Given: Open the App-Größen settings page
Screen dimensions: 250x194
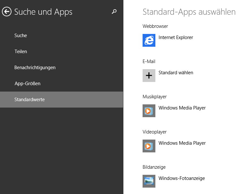Looking at the screenshot, I should 62,83.
